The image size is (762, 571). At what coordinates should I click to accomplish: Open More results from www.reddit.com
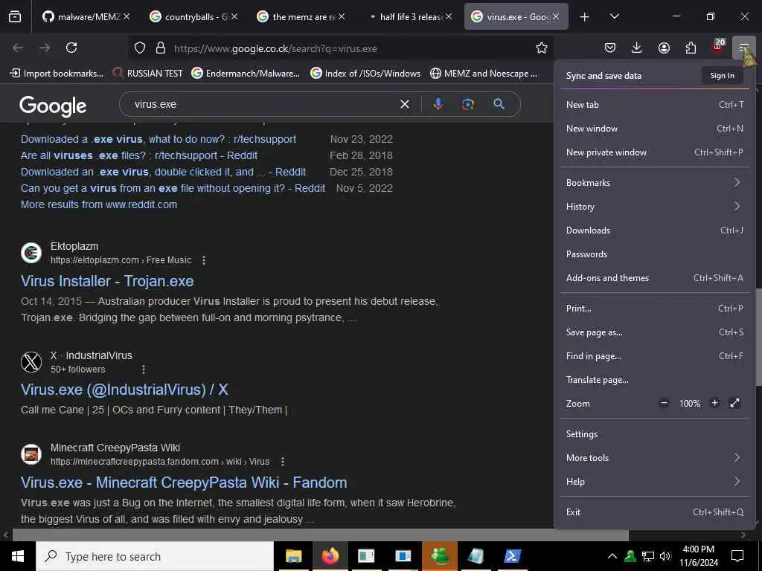pyautogui.click(x=99, y=204)
